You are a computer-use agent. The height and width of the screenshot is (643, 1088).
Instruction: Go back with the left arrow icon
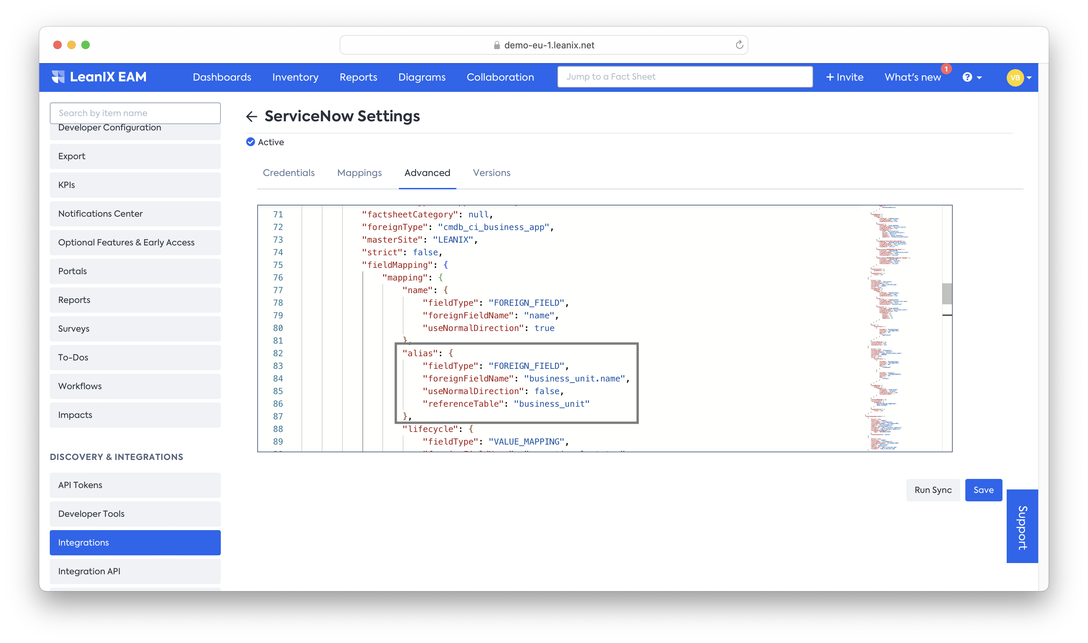click(252, 116)
